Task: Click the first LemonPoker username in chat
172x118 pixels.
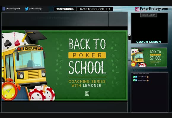Action: point(142,77)
